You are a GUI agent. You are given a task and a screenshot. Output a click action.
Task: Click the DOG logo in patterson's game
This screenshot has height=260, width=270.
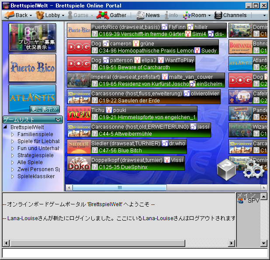[79, 63]
